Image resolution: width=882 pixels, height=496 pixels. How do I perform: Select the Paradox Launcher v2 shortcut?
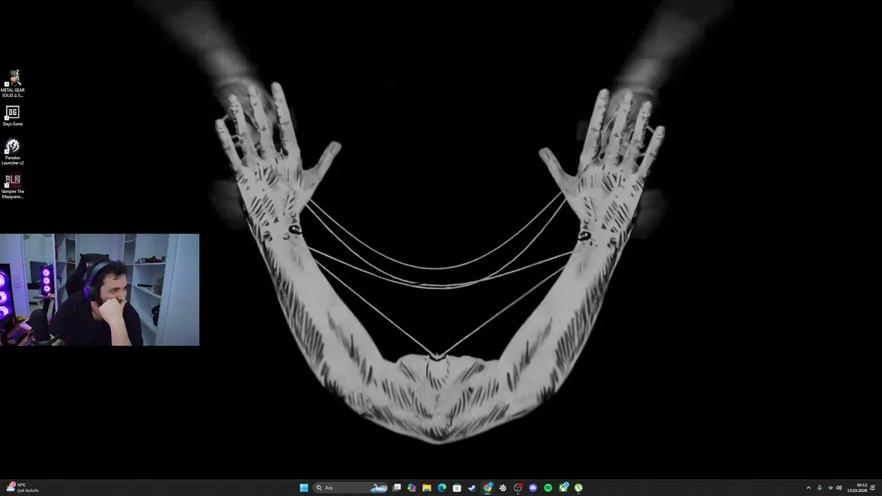[12, 152]
